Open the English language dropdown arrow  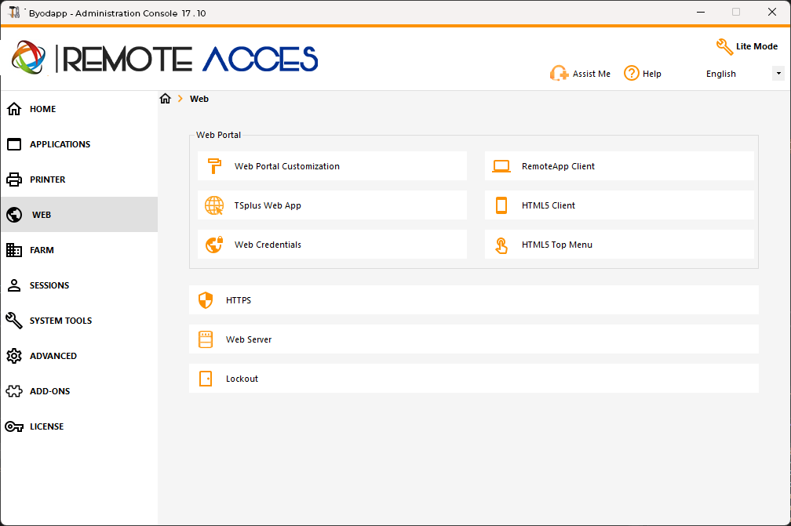tap(778, 74)
